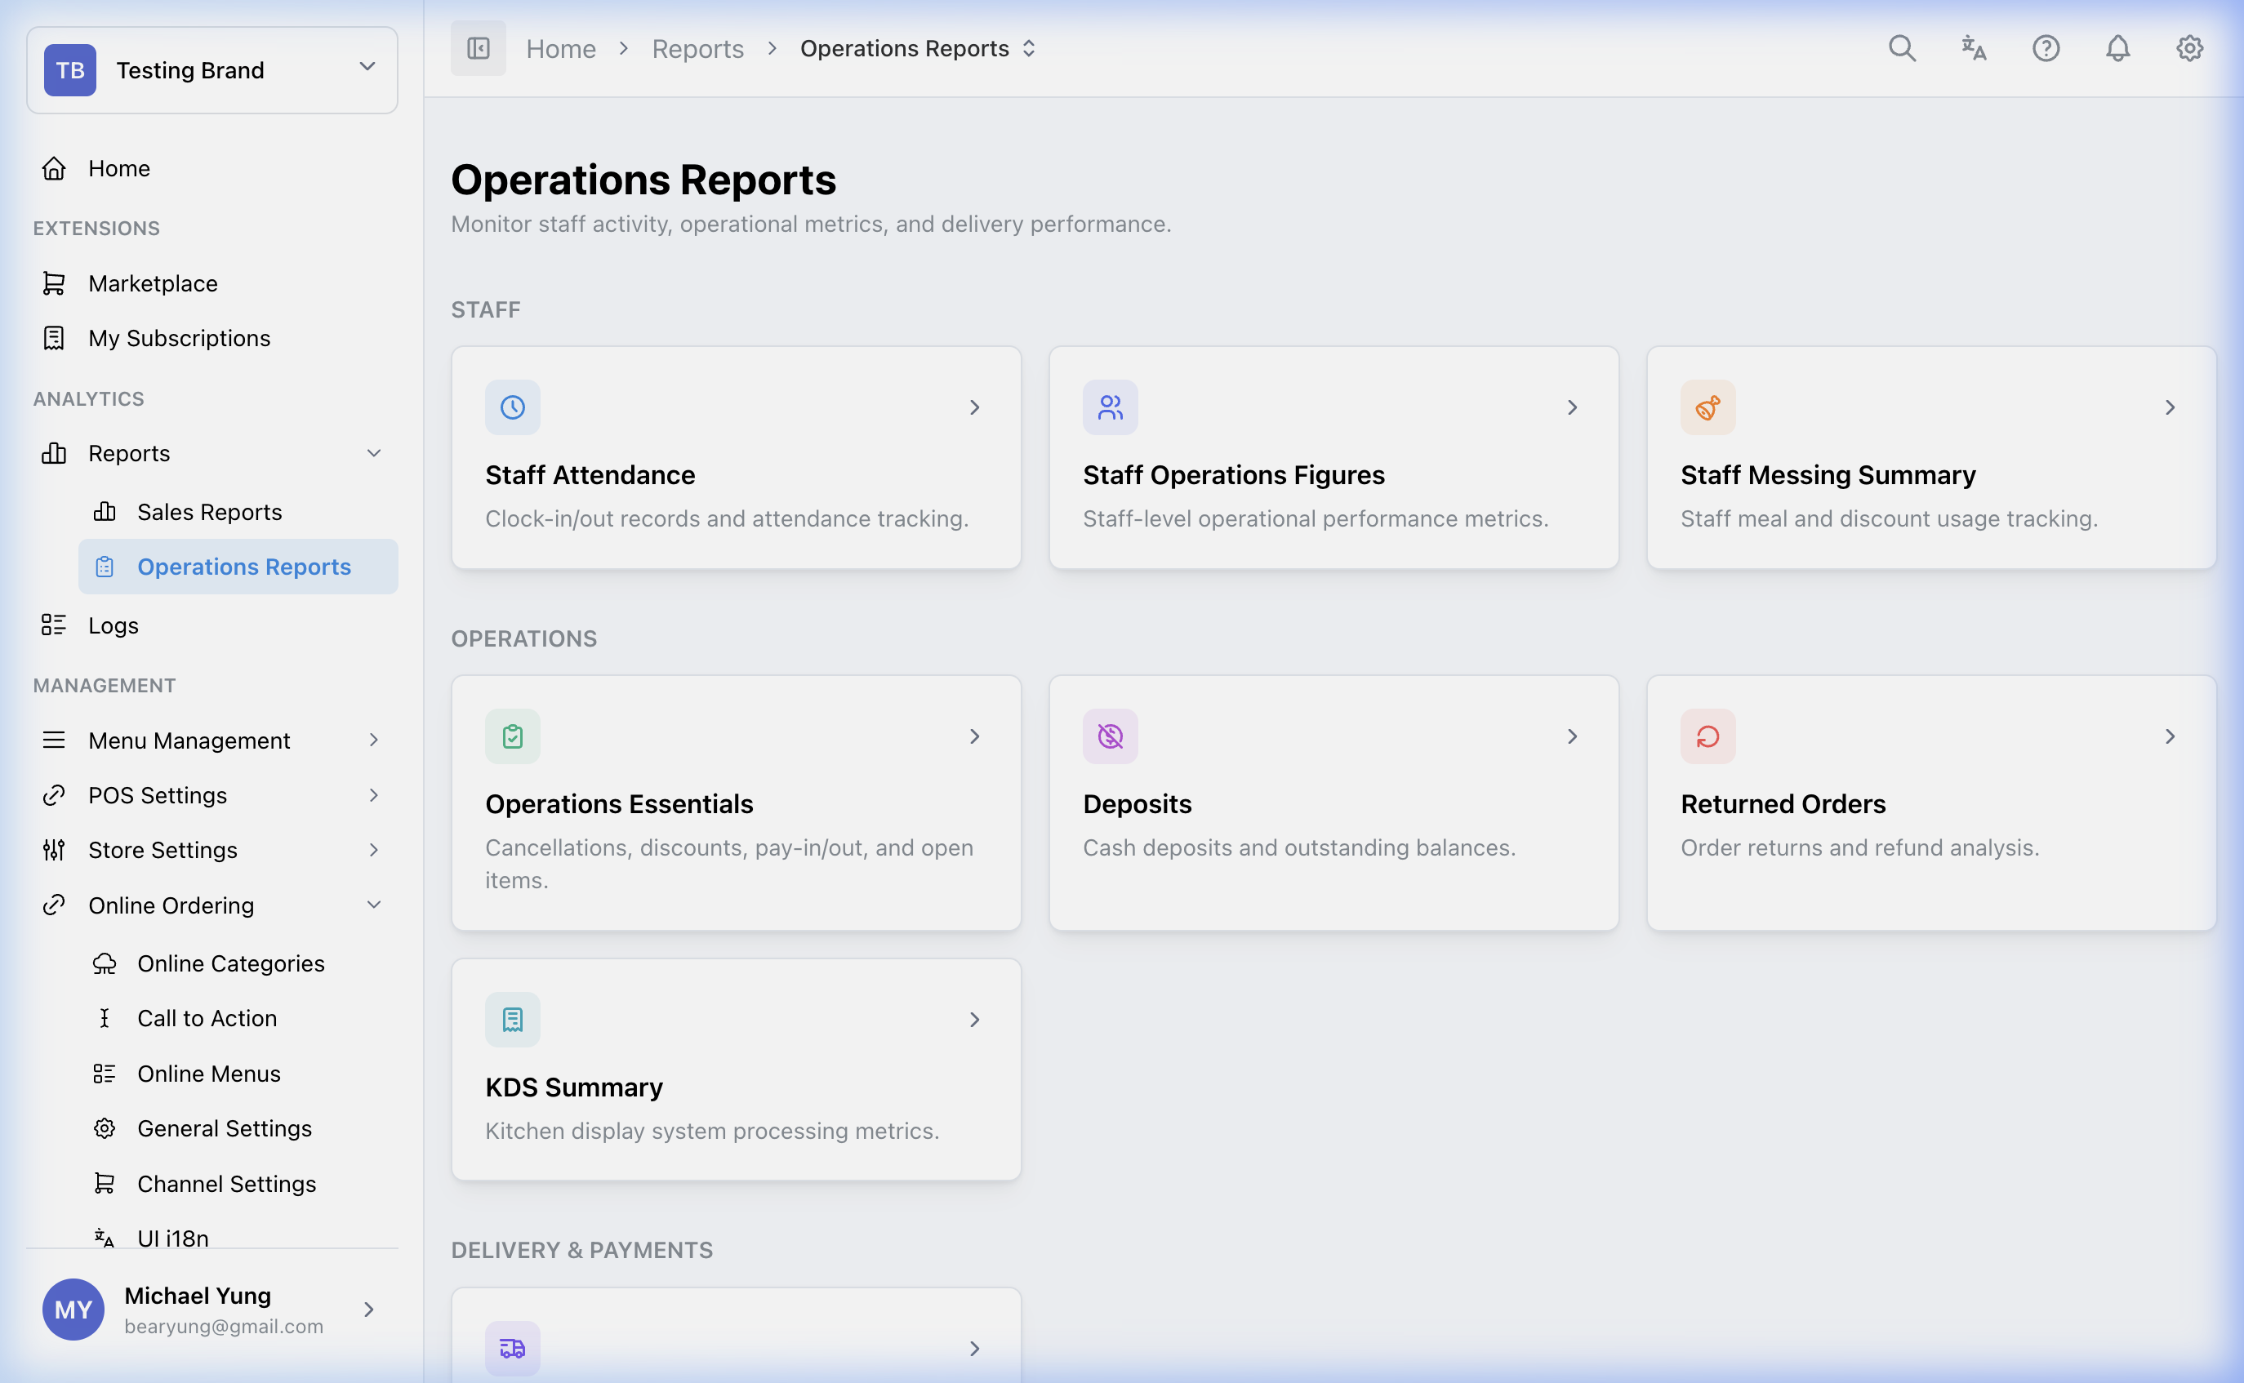Open Logs from the sidebar
This screenshot has width=2244, height=1383.
tap(113, 625)
